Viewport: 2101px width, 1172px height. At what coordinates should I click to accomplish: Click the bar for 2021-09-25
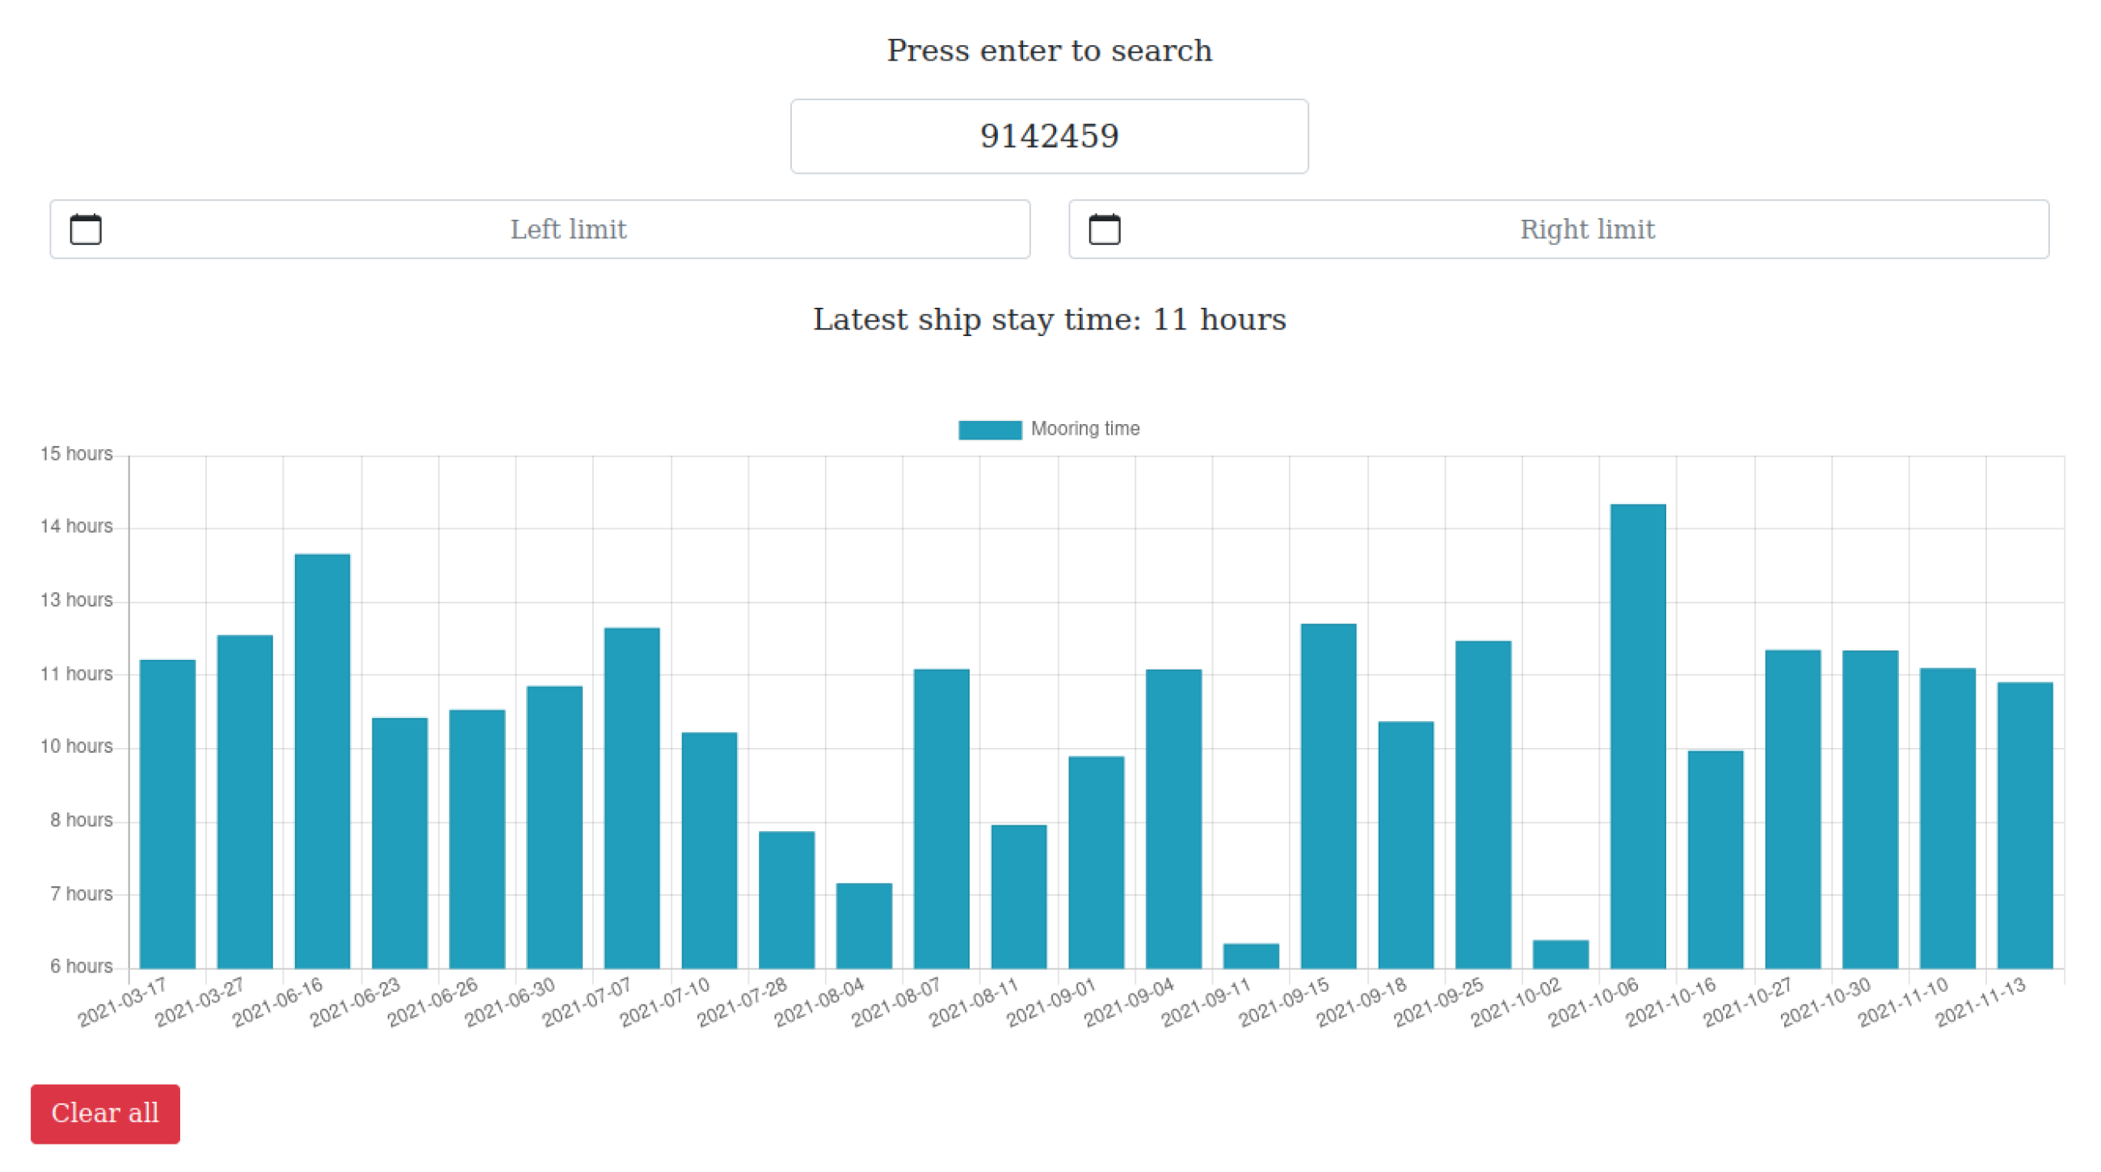click(x=1483, y=804)
